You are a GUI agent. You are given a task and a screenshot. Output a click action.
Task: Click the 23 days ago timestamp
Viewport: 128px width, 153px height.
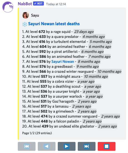84,32
